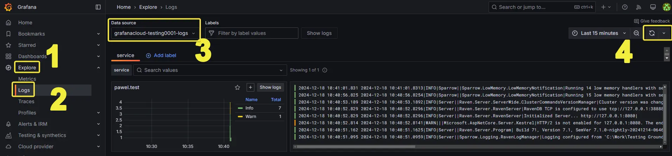Click the Give feedback link

652,21
